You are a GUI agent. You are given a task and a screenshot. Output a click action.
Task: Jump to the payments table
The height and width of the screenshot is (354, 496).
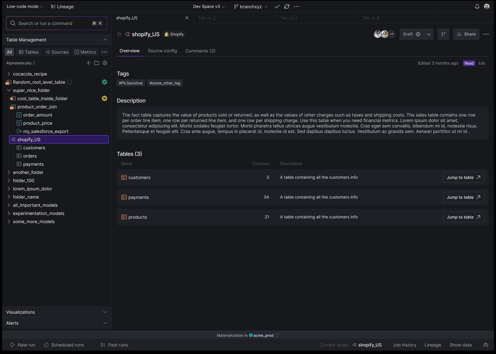(x=463, y=197)
